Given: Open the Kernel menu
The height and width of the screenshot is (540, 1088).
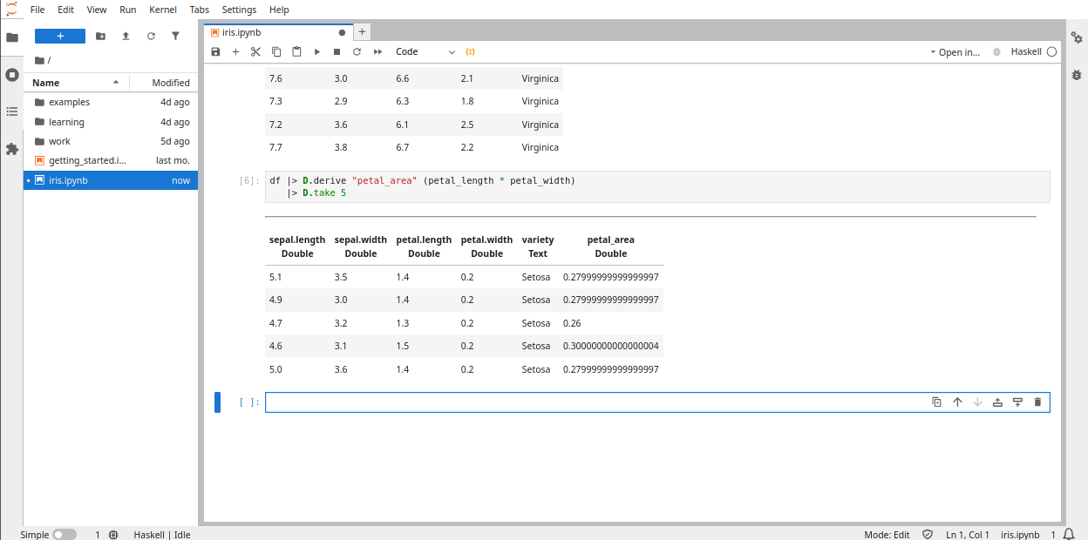Looking at the screenshot, I should click(x=163, y=10).
